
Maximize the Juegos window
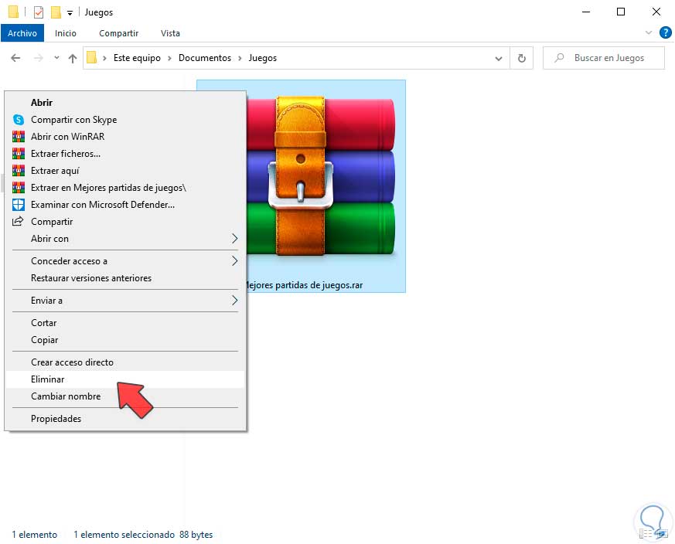pos(621,12)
